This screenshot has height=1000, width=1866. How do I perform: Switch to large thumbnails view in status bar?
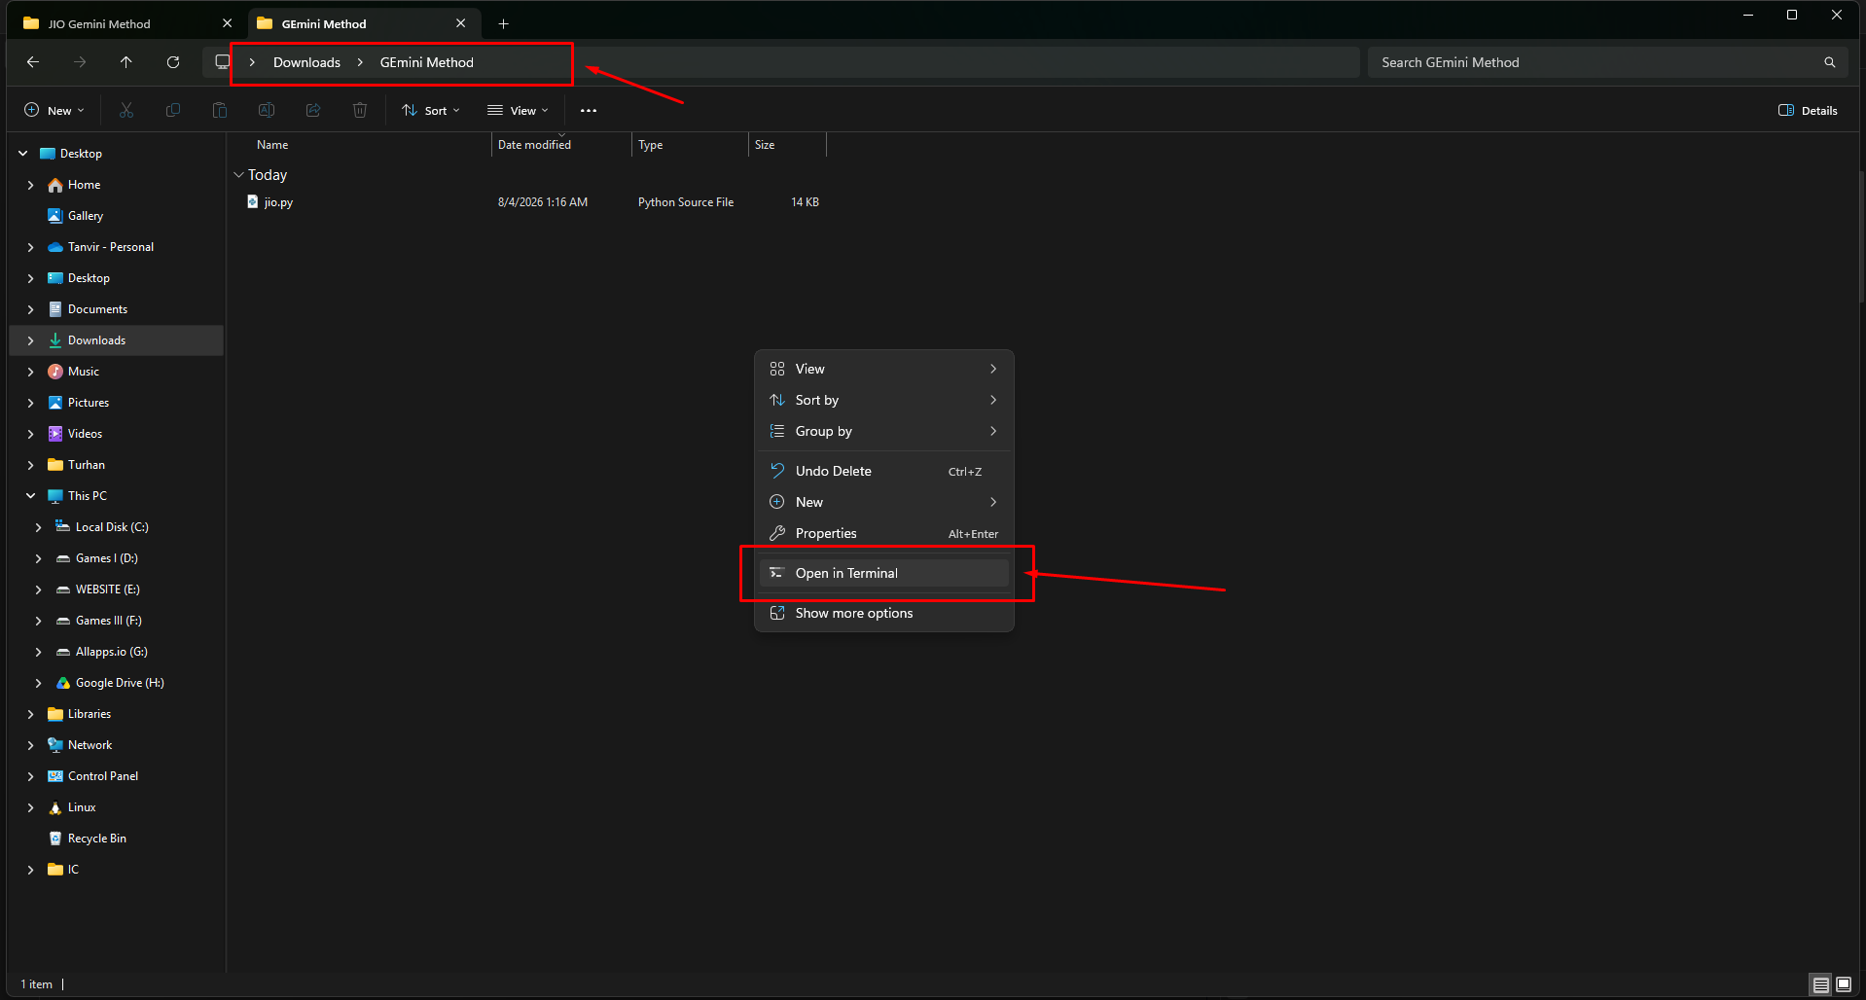(x=1844, y=984)
